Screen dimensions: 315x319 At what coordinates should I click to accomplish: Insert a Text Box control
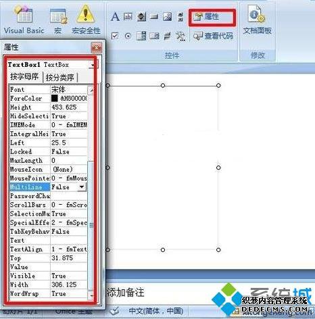point(128,17)
